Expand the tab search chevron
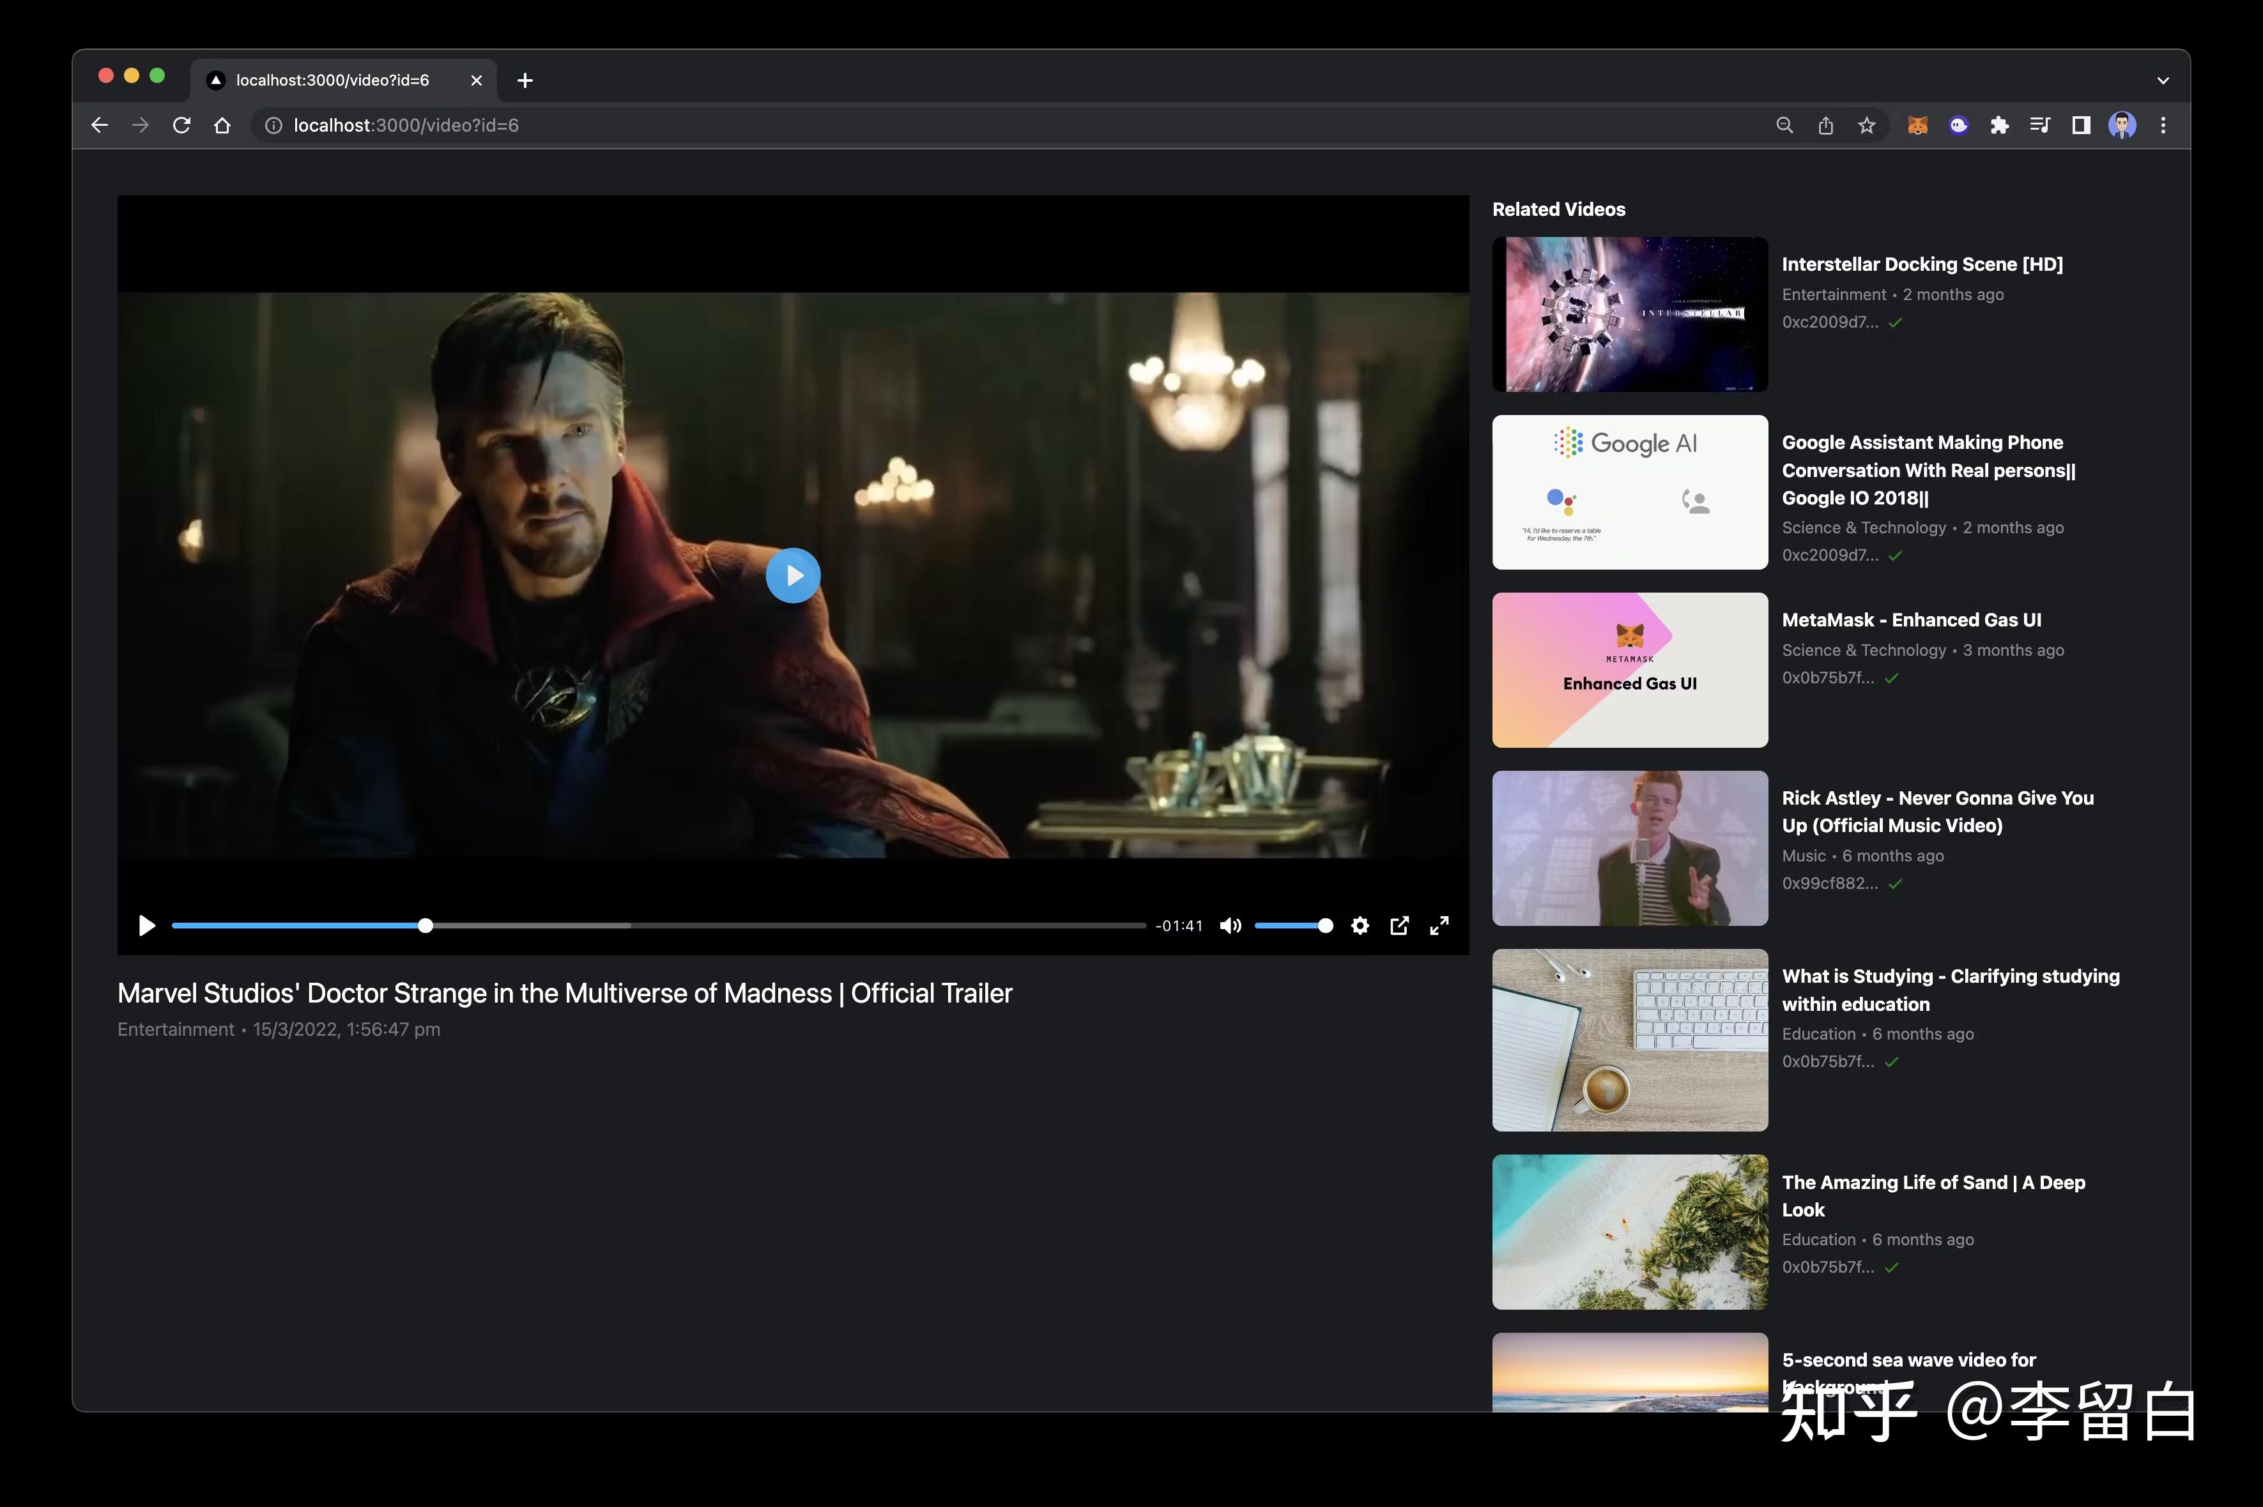 click(x=2163, y=80)
